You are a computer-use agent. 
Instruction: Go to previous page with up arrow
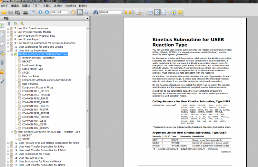pyautogui.click(x=40, y=12)
